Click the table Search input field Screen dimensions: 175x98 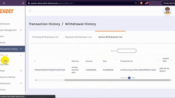[x=127, y=51]
